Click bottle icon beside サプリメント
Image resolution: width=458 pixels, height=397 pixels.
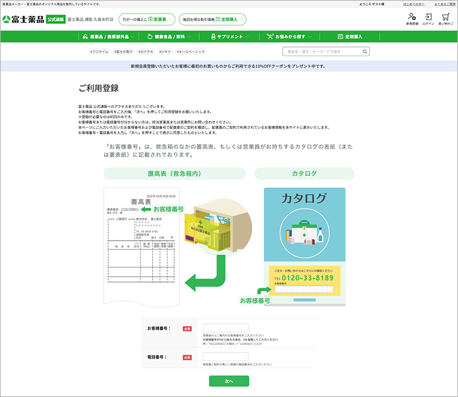coord(213,37)
